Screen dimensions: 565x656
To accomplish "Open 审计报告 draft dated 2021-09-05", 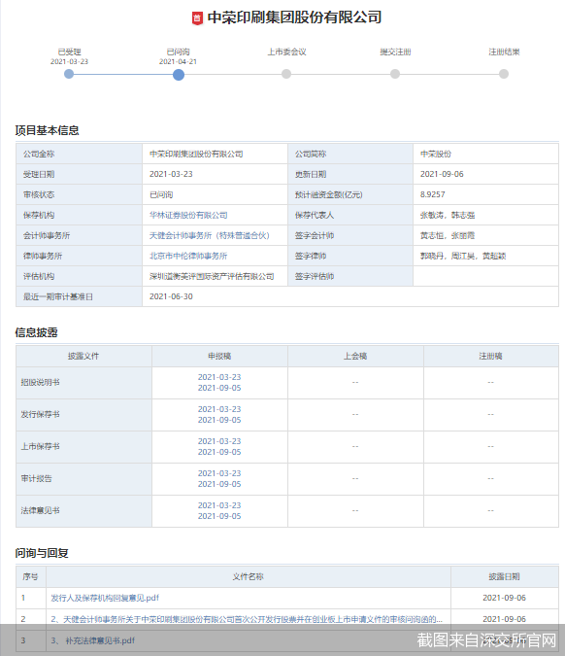I will coord(219,484).
